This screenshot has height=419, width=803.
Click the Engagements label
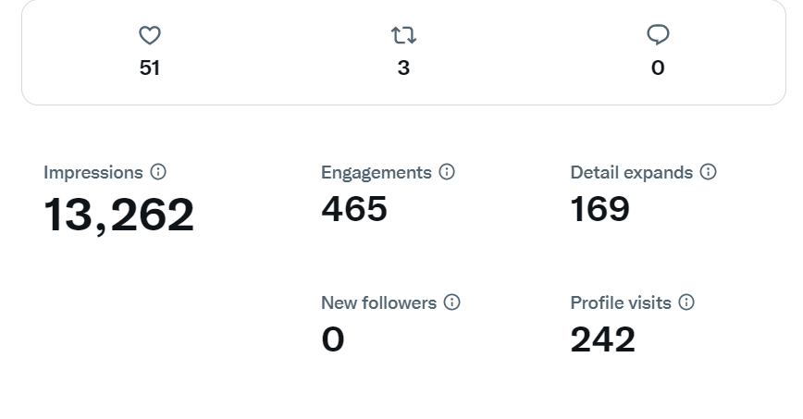tap(377, 173)
